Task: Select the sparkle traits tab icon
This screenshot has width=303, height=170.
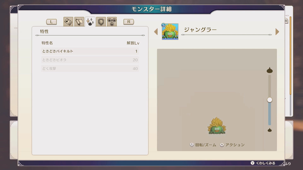Action: click(x=90, y=22)
